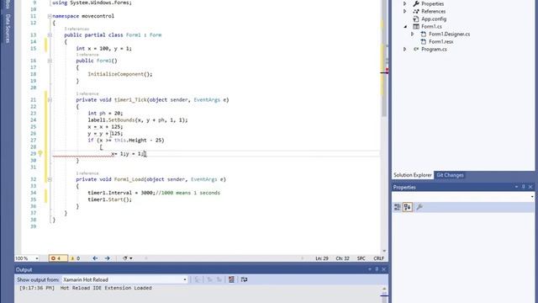Click on 'label1.SetBounds' code line

coord(138,120)
